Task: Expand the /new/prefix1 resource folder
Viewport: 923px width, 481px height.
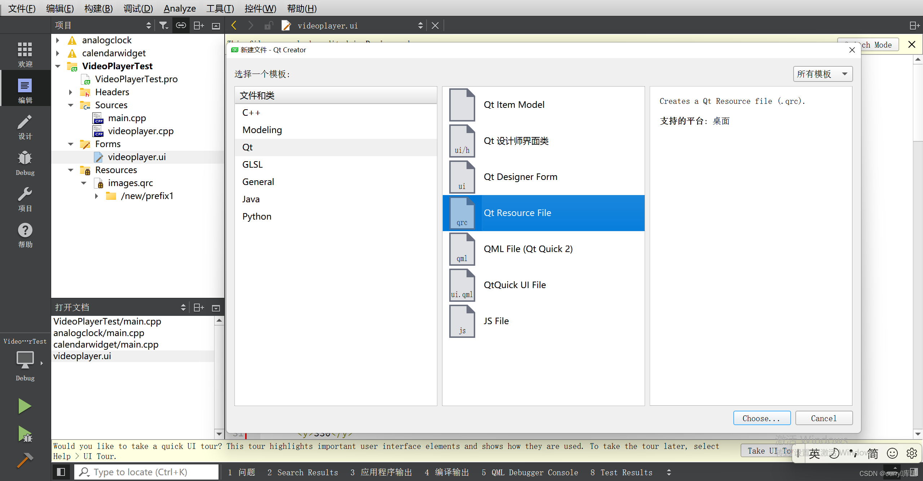Action: pos(97,196)
